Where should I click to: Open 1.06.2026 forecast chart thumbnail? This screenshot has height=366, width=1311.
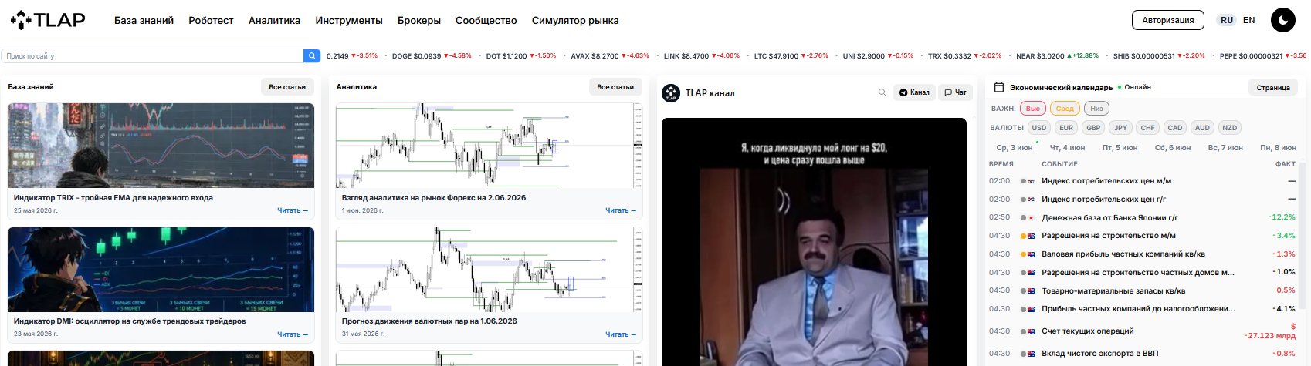489,270
